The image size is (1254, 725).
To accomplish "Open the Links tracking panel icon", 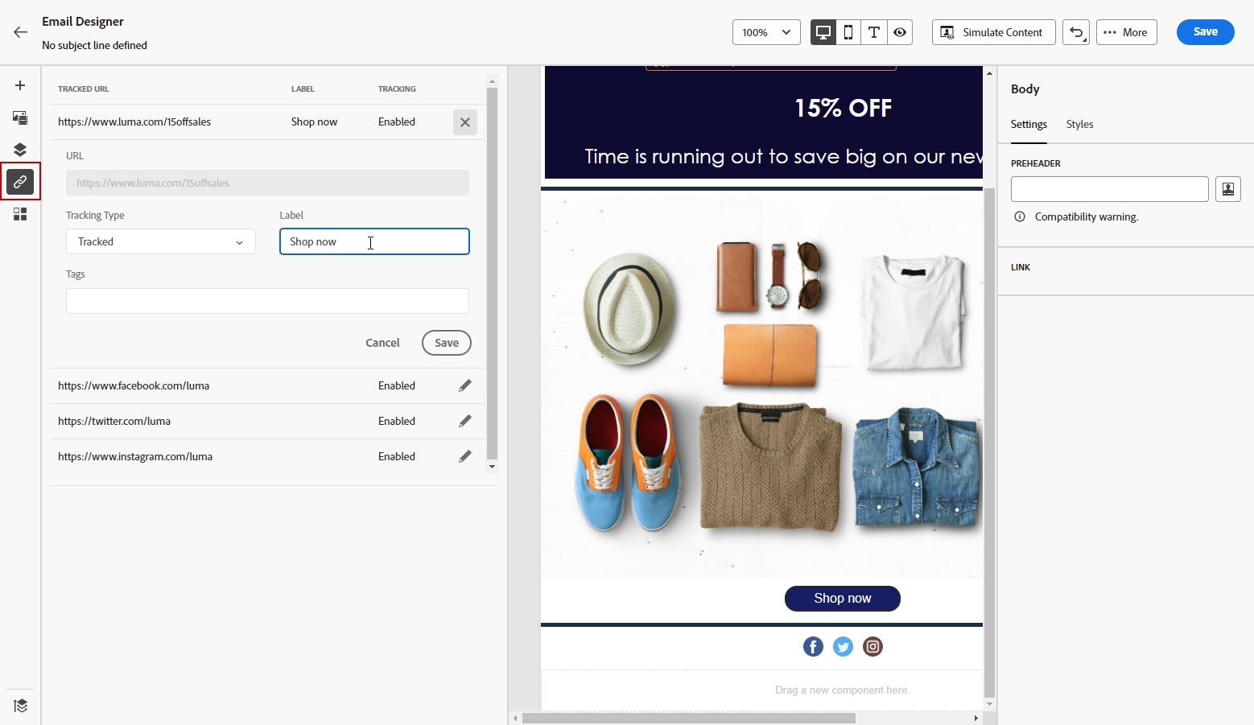I will [x=20, y=182].
